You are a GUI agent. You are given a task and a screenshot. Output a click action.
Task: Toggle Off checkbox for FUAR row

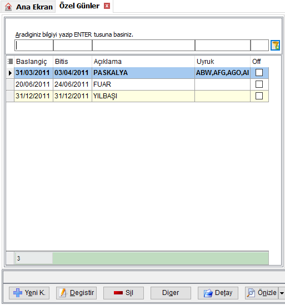point(259,84)
